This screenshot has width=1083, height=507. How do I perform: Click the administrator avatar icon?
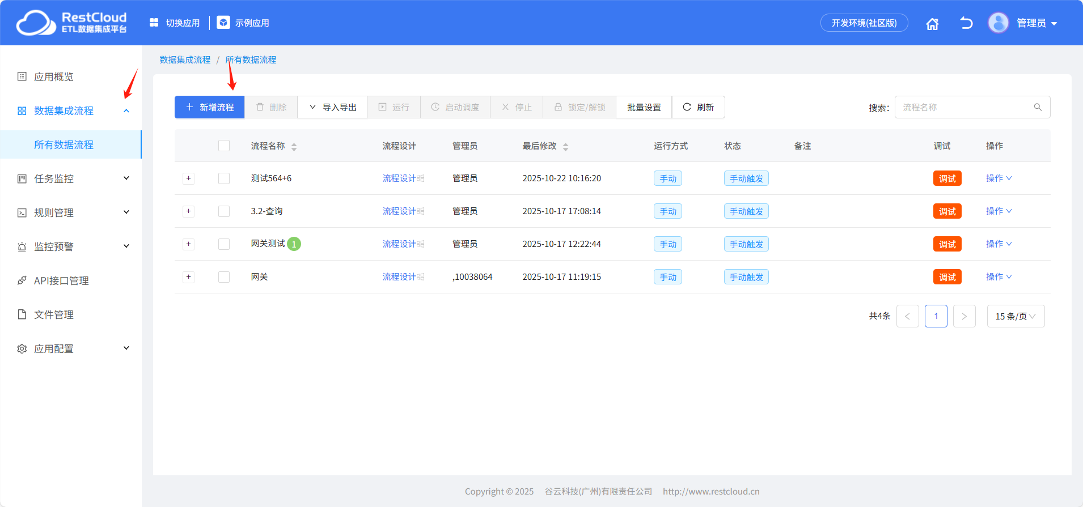(x=998, y=23)
